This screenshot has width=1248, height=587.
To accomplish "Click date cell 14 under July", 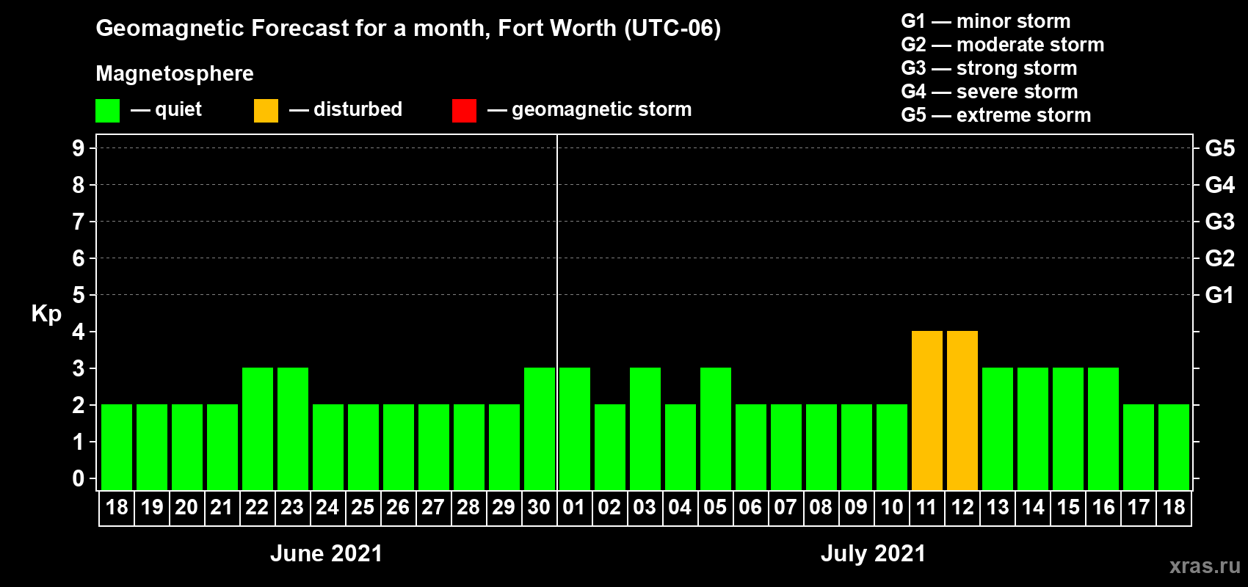I will coord(1033,508).
